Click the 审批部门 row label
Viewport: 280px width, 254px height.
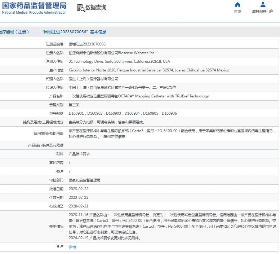pos(56,180)
